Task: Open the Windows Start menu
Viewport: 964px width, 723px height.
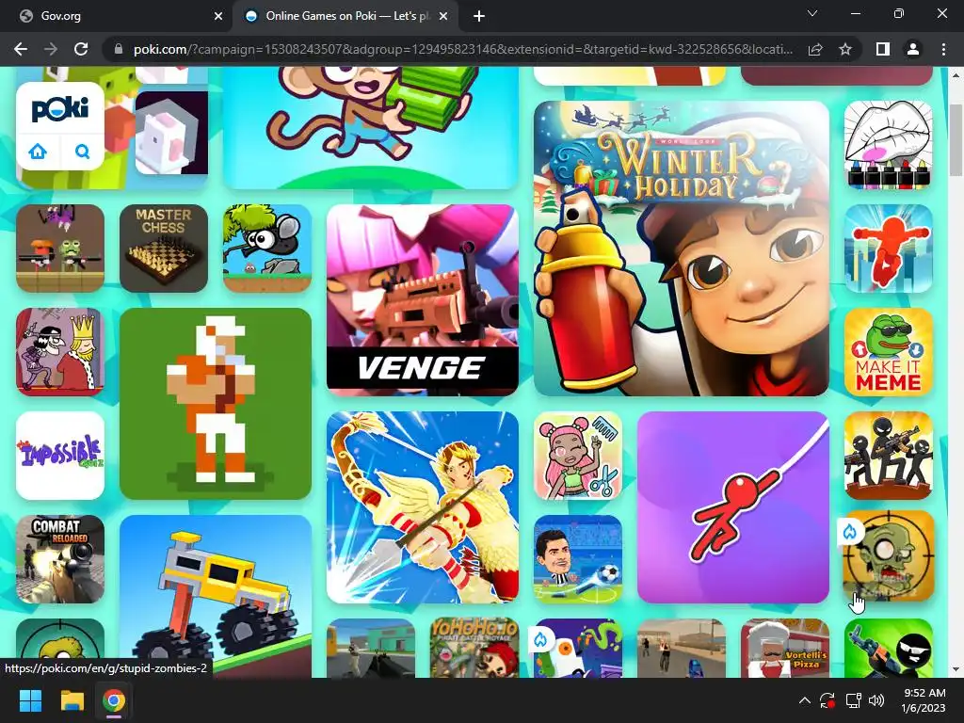Action: [x=30, y=700]
